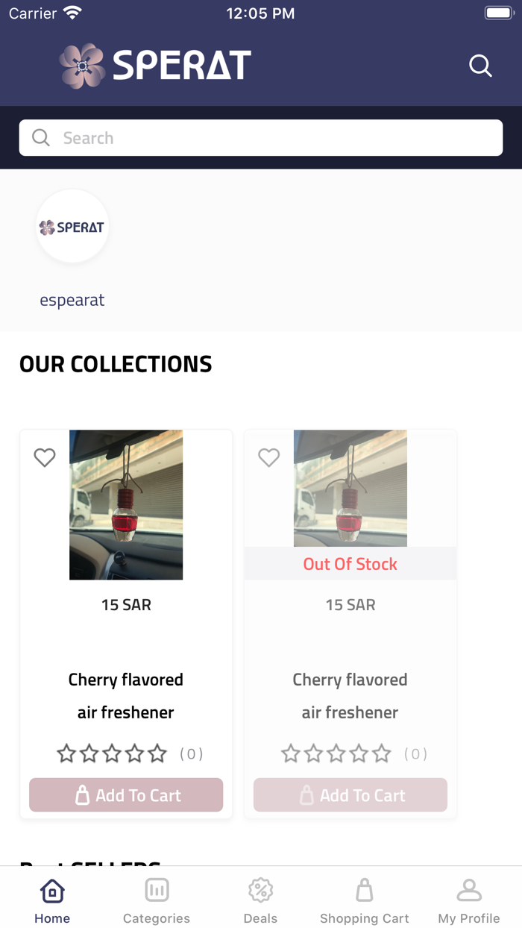This screenshot has width=522, height=928.
Task: Click Add To Cart on the out-of-stock item
Action: (350, 794)
